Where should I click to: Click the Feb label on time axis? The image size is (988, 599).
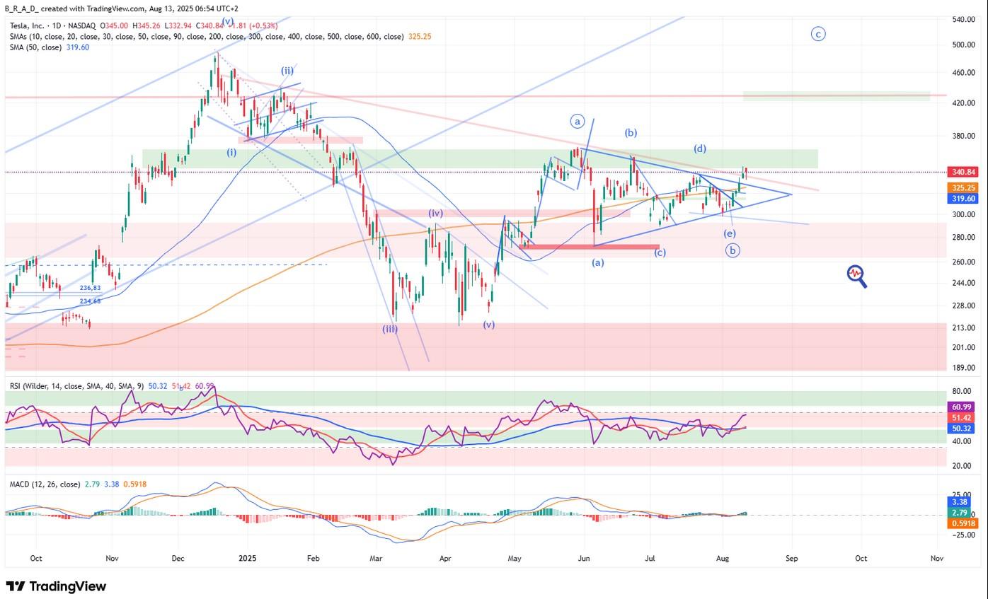[314, 558]
